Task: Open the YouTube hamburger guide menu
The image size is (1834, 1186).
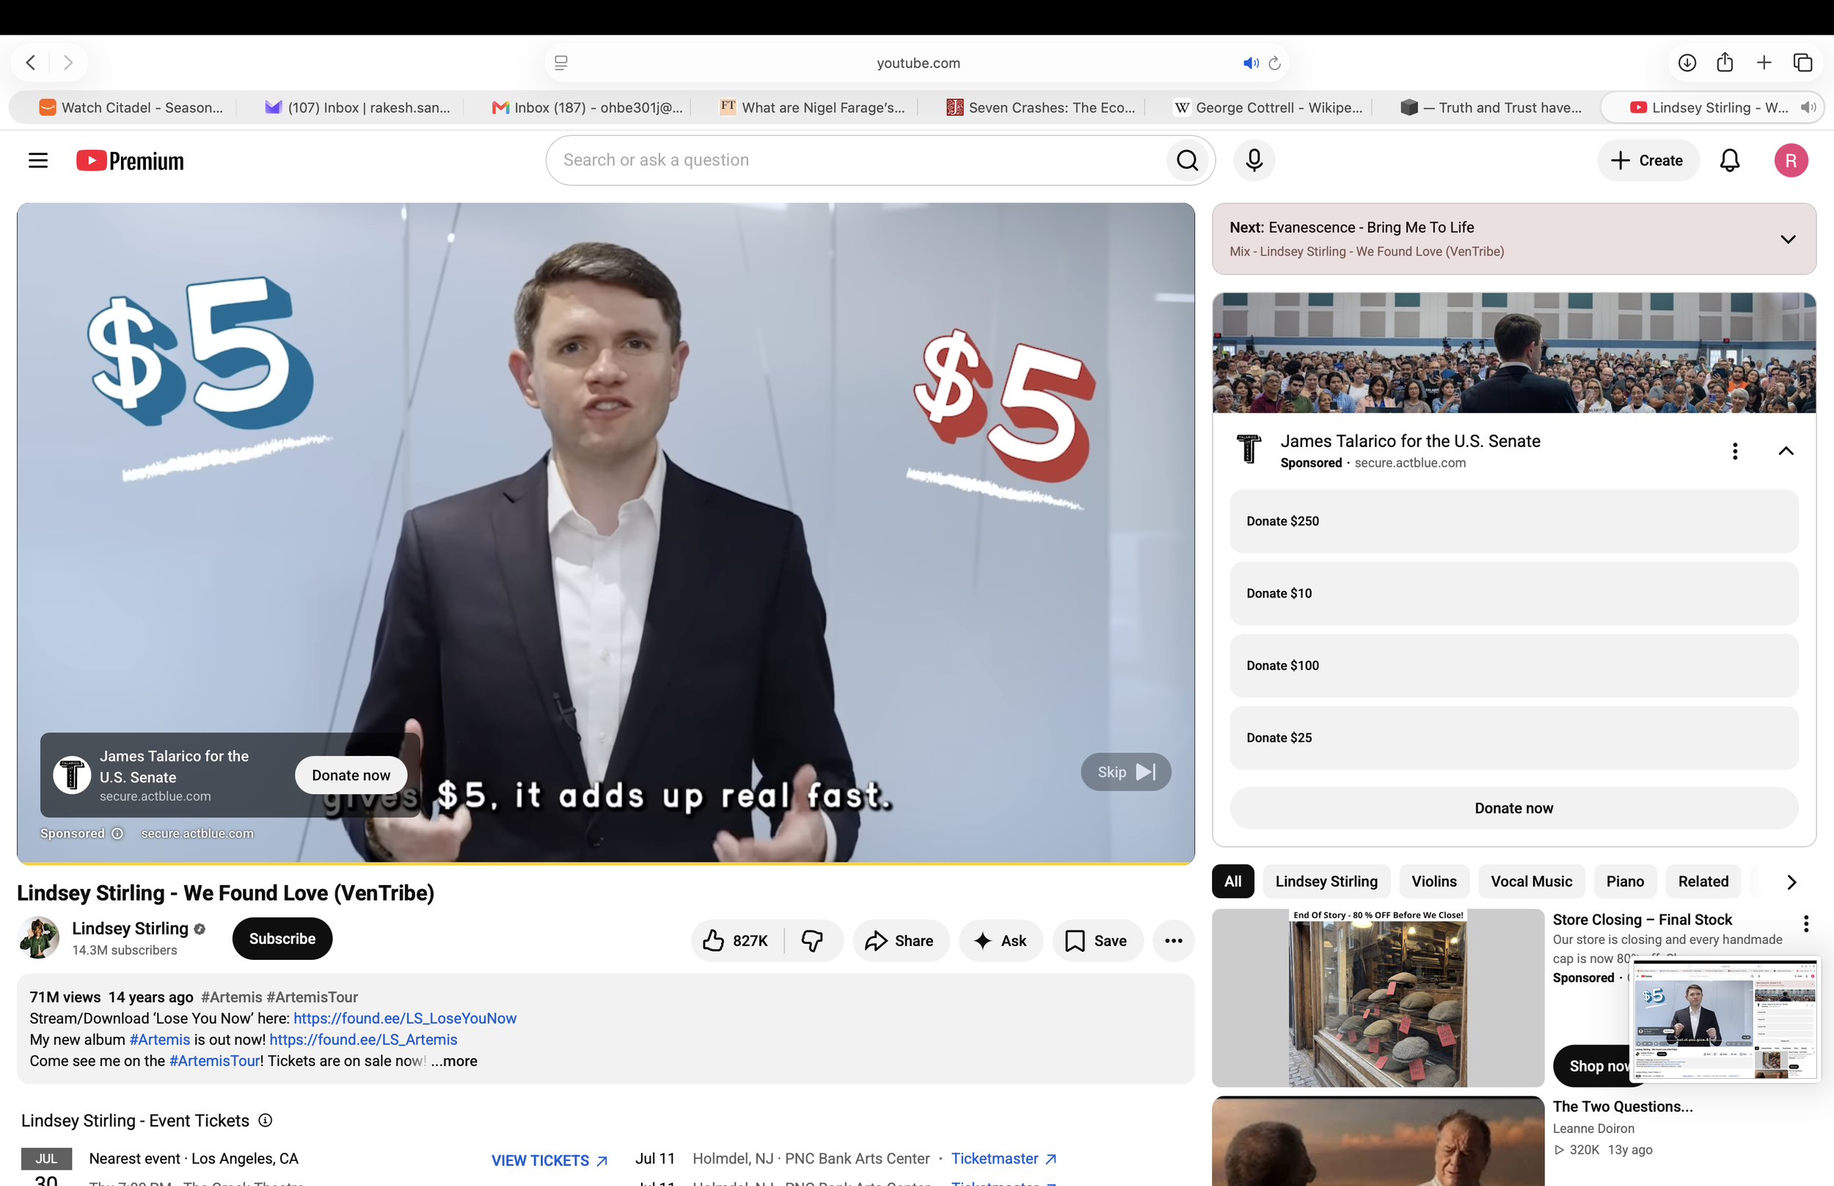Action: pyautogui.click(x=37, y=160)
